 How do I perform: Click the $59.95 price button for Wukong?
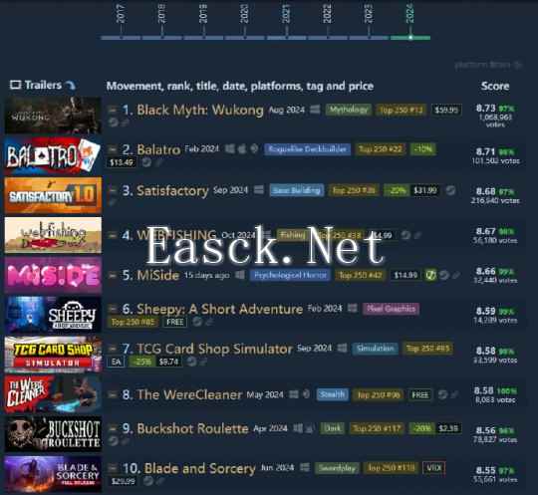click(446, 110)
